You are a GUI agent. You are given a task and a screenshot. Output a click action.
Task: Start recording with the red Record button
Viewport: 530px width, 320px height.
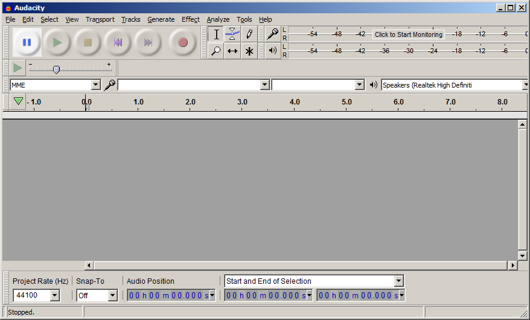[x=183, y=42]
